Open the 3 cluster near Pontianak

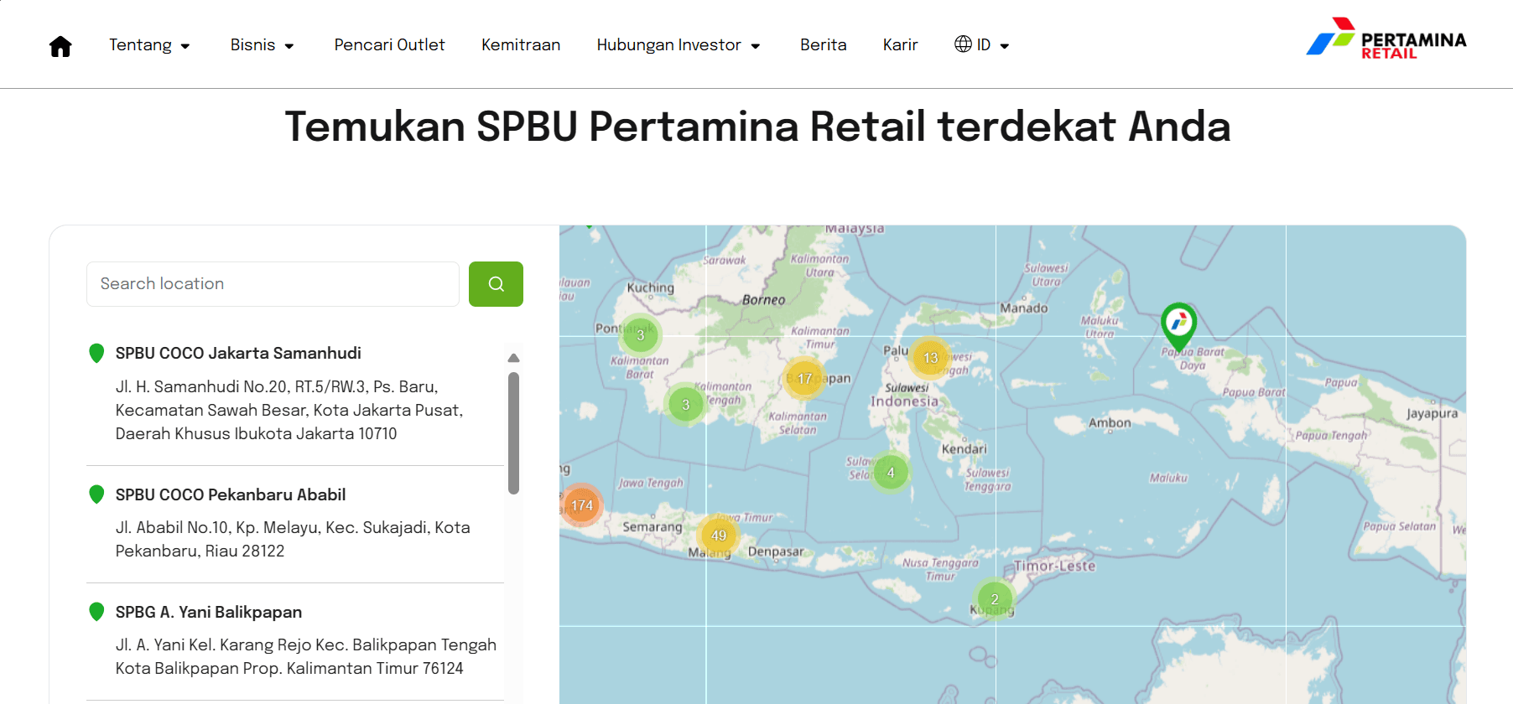point(640,335)
